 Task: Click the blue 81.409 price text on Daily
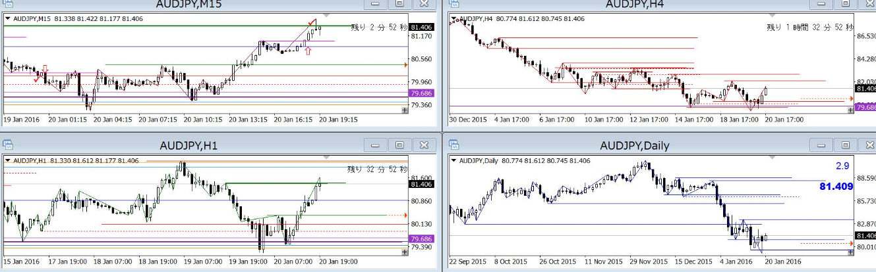(x=836, y=187)
